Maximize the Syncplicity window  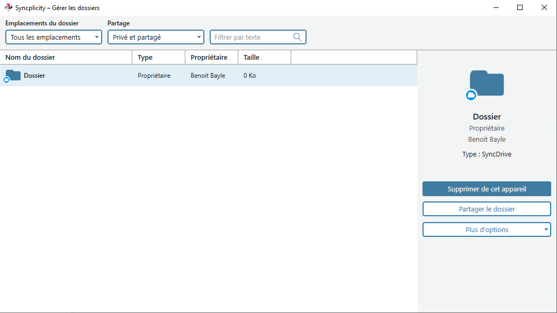(520, 7)
